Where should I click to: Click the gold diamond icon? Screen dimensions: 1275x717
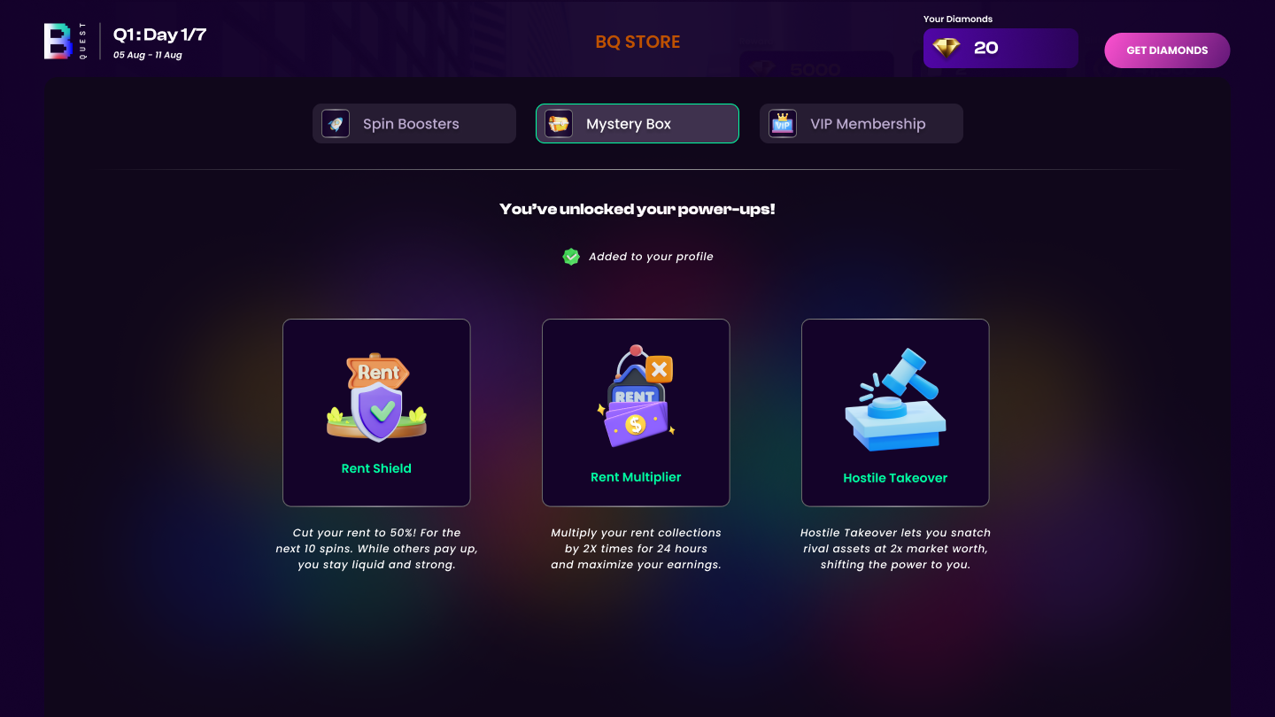pos(947,48)
